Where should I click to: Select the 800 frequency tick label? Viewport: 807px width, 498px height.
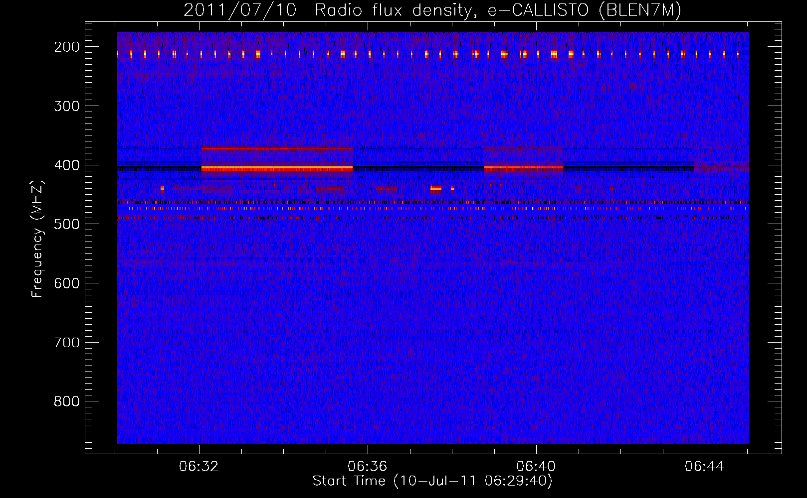pos(67,401)
